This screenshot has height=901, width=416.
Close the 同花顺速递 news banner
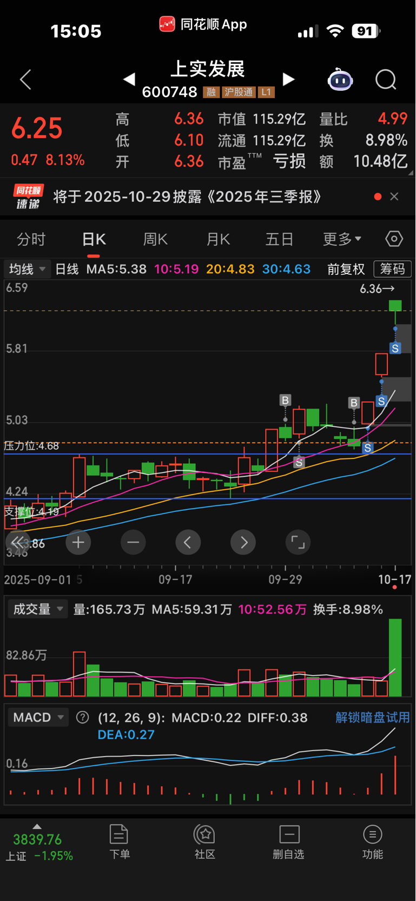(x=394, y=196)
